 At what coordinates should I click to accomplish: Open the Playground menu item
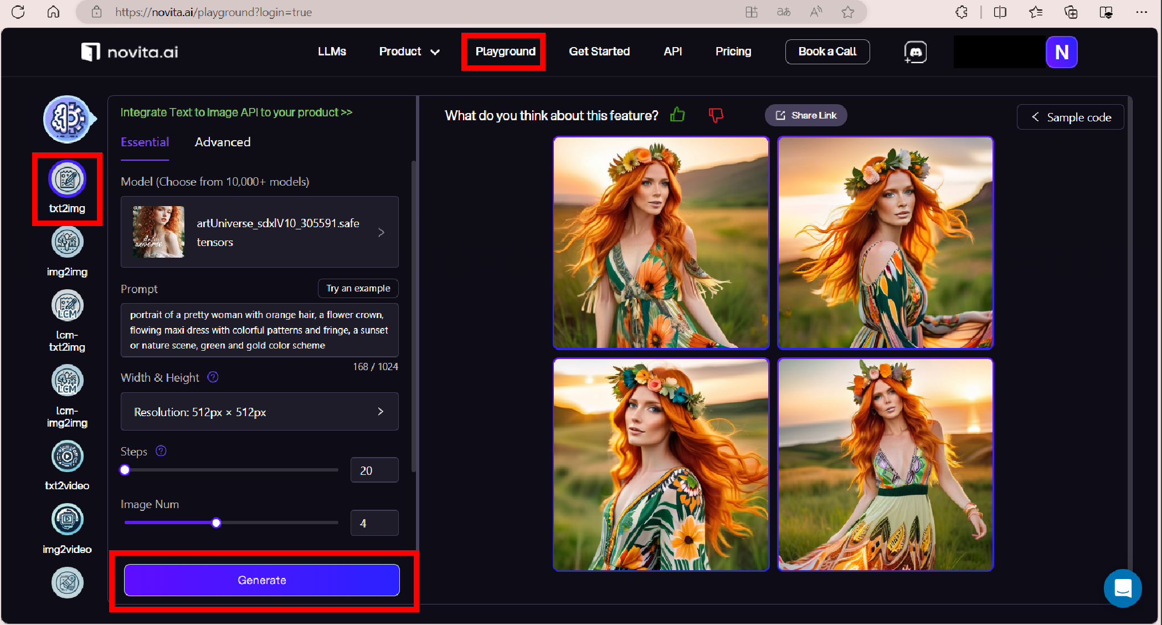pos(505,52)
